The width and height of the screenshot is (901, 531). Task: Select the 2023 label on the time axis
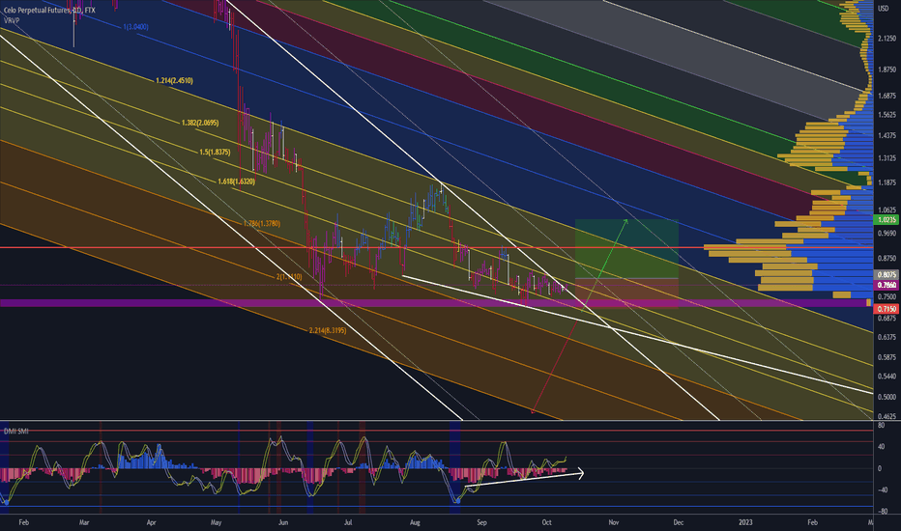pyautogui.click(x=745, y=522)
